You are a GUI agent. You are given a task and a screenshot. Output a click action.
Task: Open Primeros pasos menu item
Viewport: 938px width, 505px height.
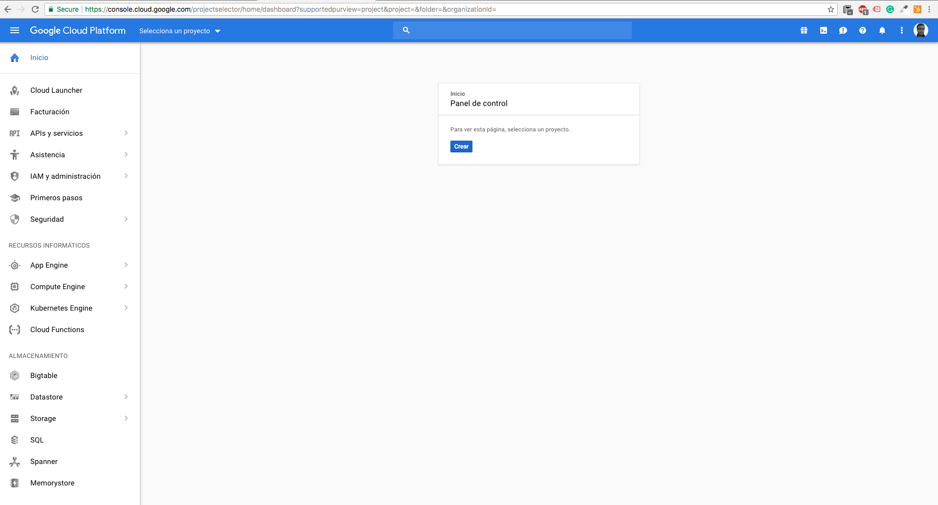click(70, 198)
